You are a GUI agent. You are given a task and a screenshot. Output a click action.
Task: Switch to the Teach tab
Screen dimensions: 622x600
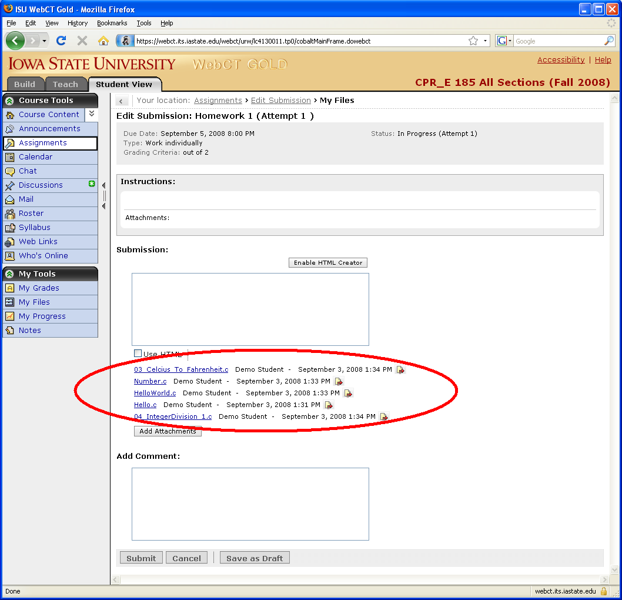coord(65,84)
